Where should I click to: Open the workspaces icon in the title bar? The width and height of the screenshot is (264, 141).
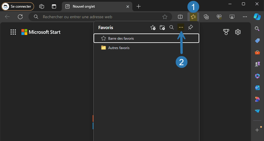[x=42, y=6]
